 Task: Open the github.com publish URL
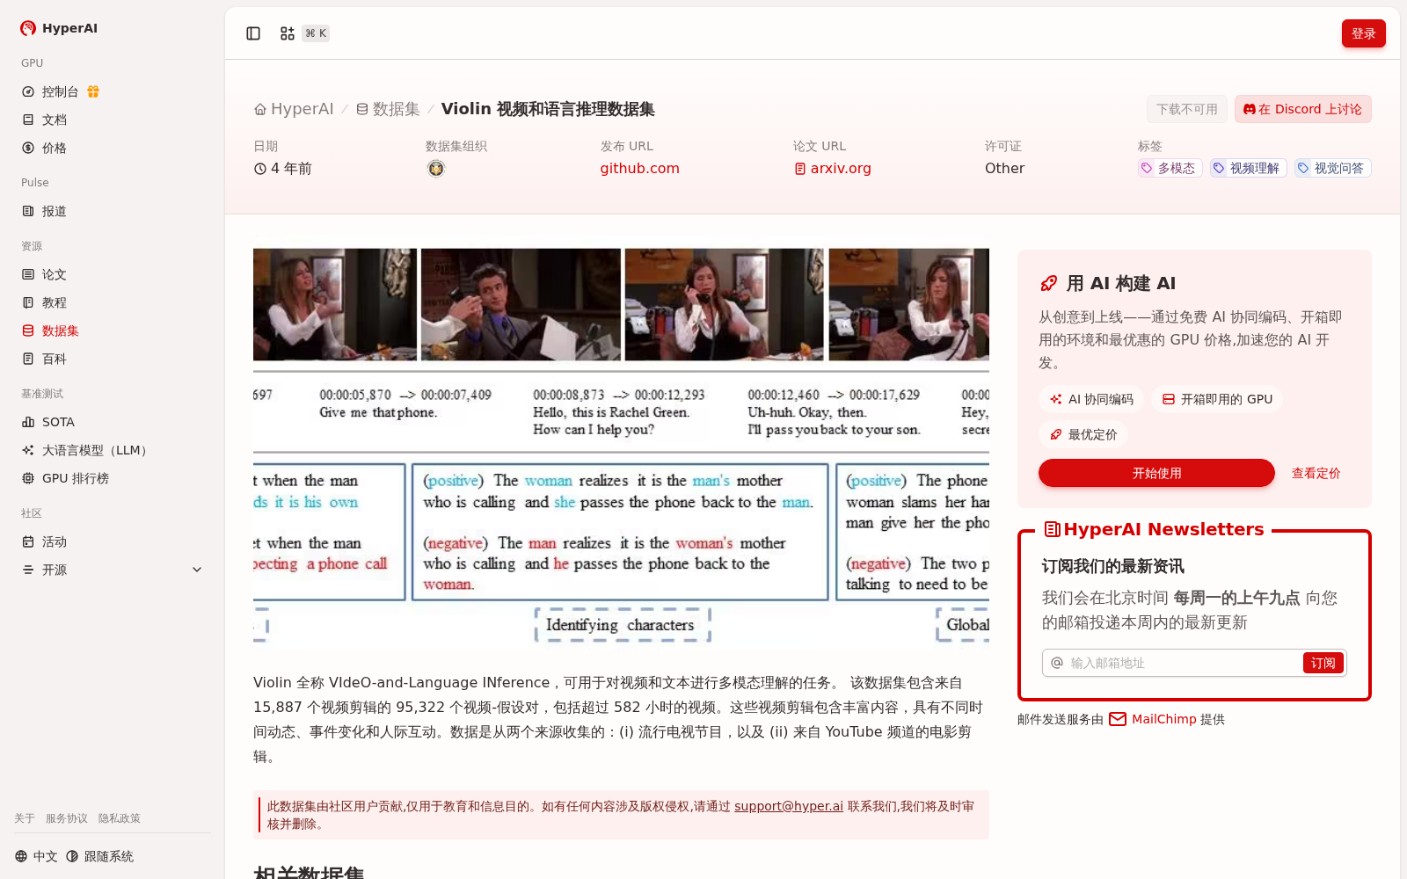click(x=639, y=169)
